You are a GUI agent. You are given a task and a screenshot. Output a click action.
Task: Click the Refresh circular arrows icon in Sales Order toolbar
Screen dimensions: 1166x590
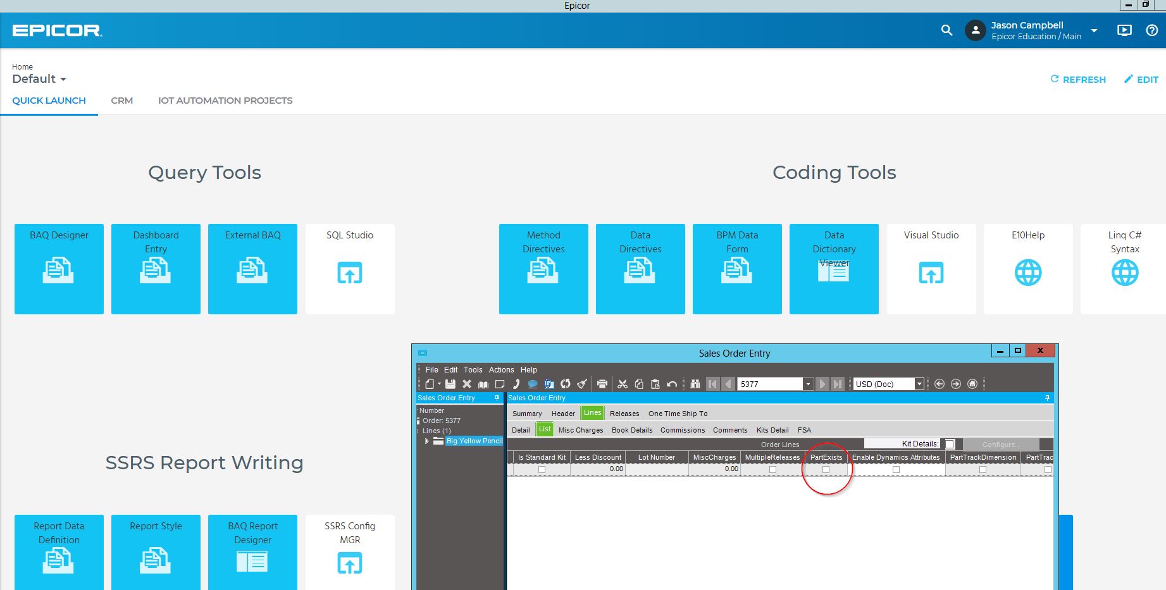click(566, 384)
